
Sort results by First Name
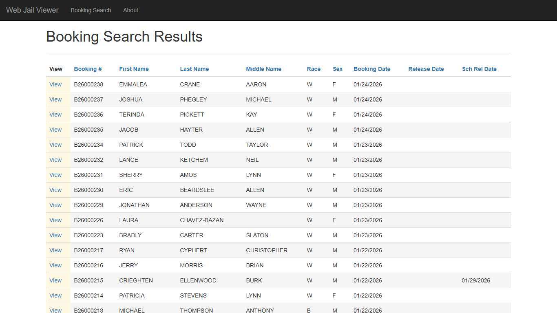coord(134,69)
